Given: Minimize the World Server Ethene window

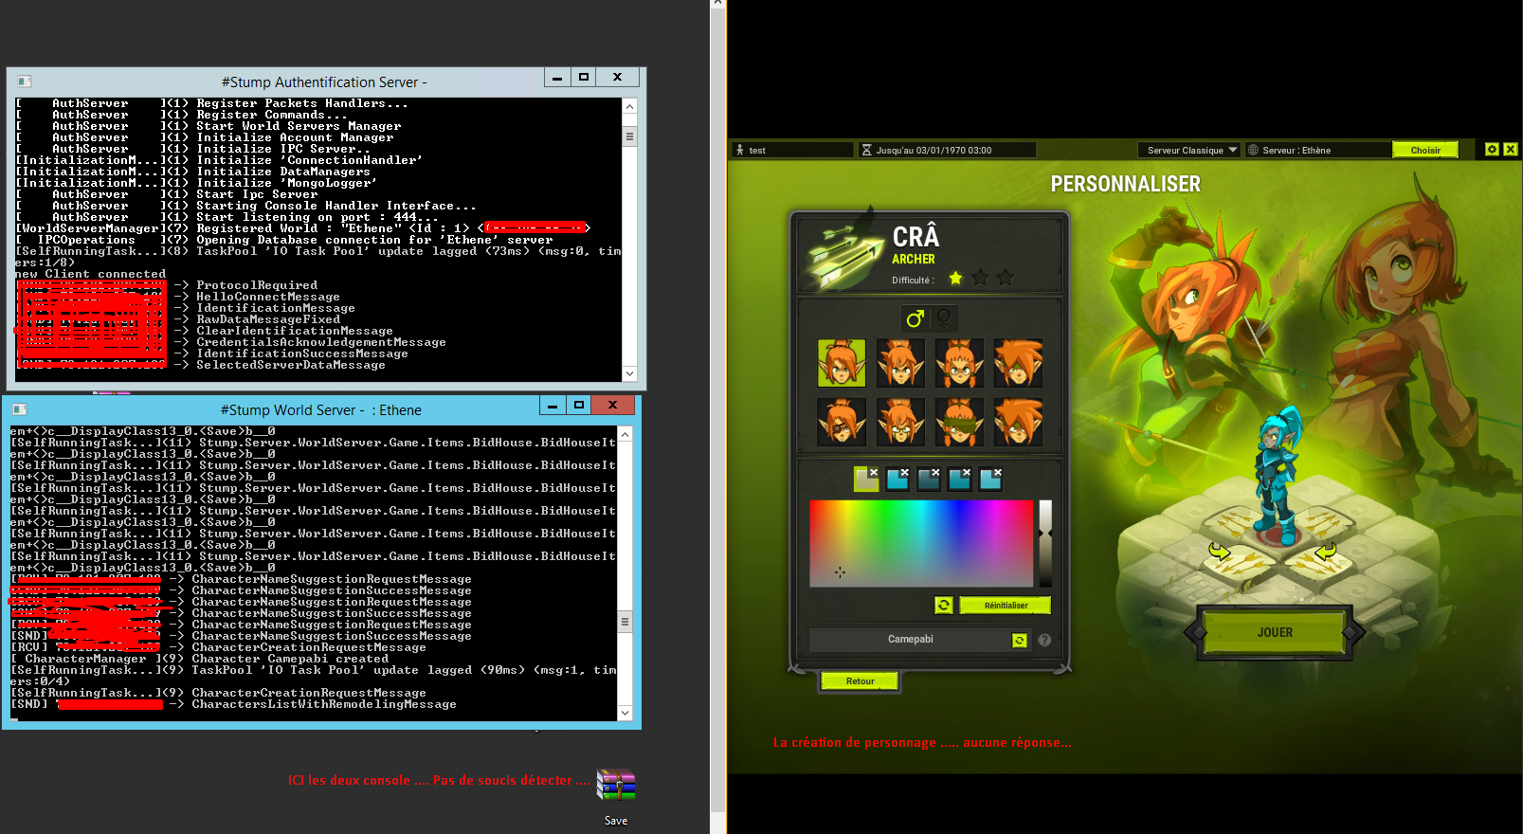Looking at the screenshot, I should tap(553, 406).
